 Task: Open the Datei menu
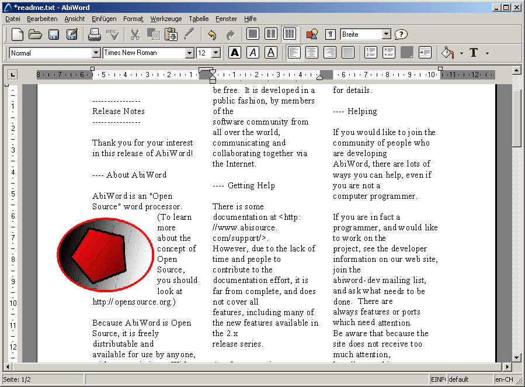point(13,19)
